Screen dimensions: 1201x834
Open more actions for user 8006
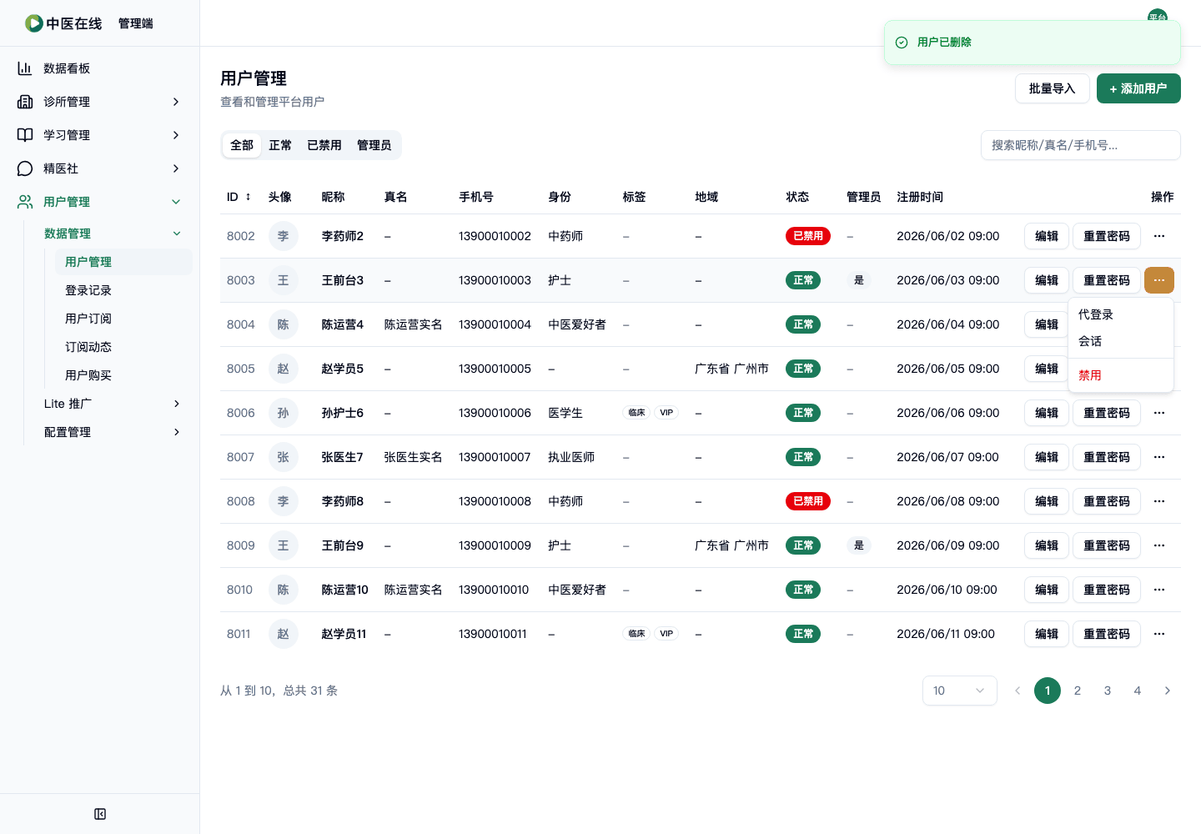tap(1159, 413)
